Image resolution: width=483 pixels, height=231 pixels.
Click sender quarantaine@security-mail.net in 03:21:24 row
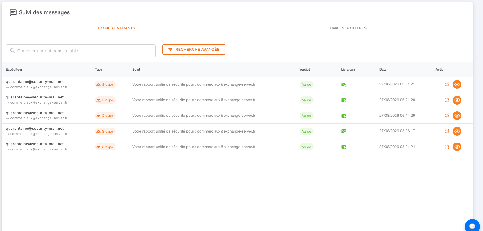point(35,144)
